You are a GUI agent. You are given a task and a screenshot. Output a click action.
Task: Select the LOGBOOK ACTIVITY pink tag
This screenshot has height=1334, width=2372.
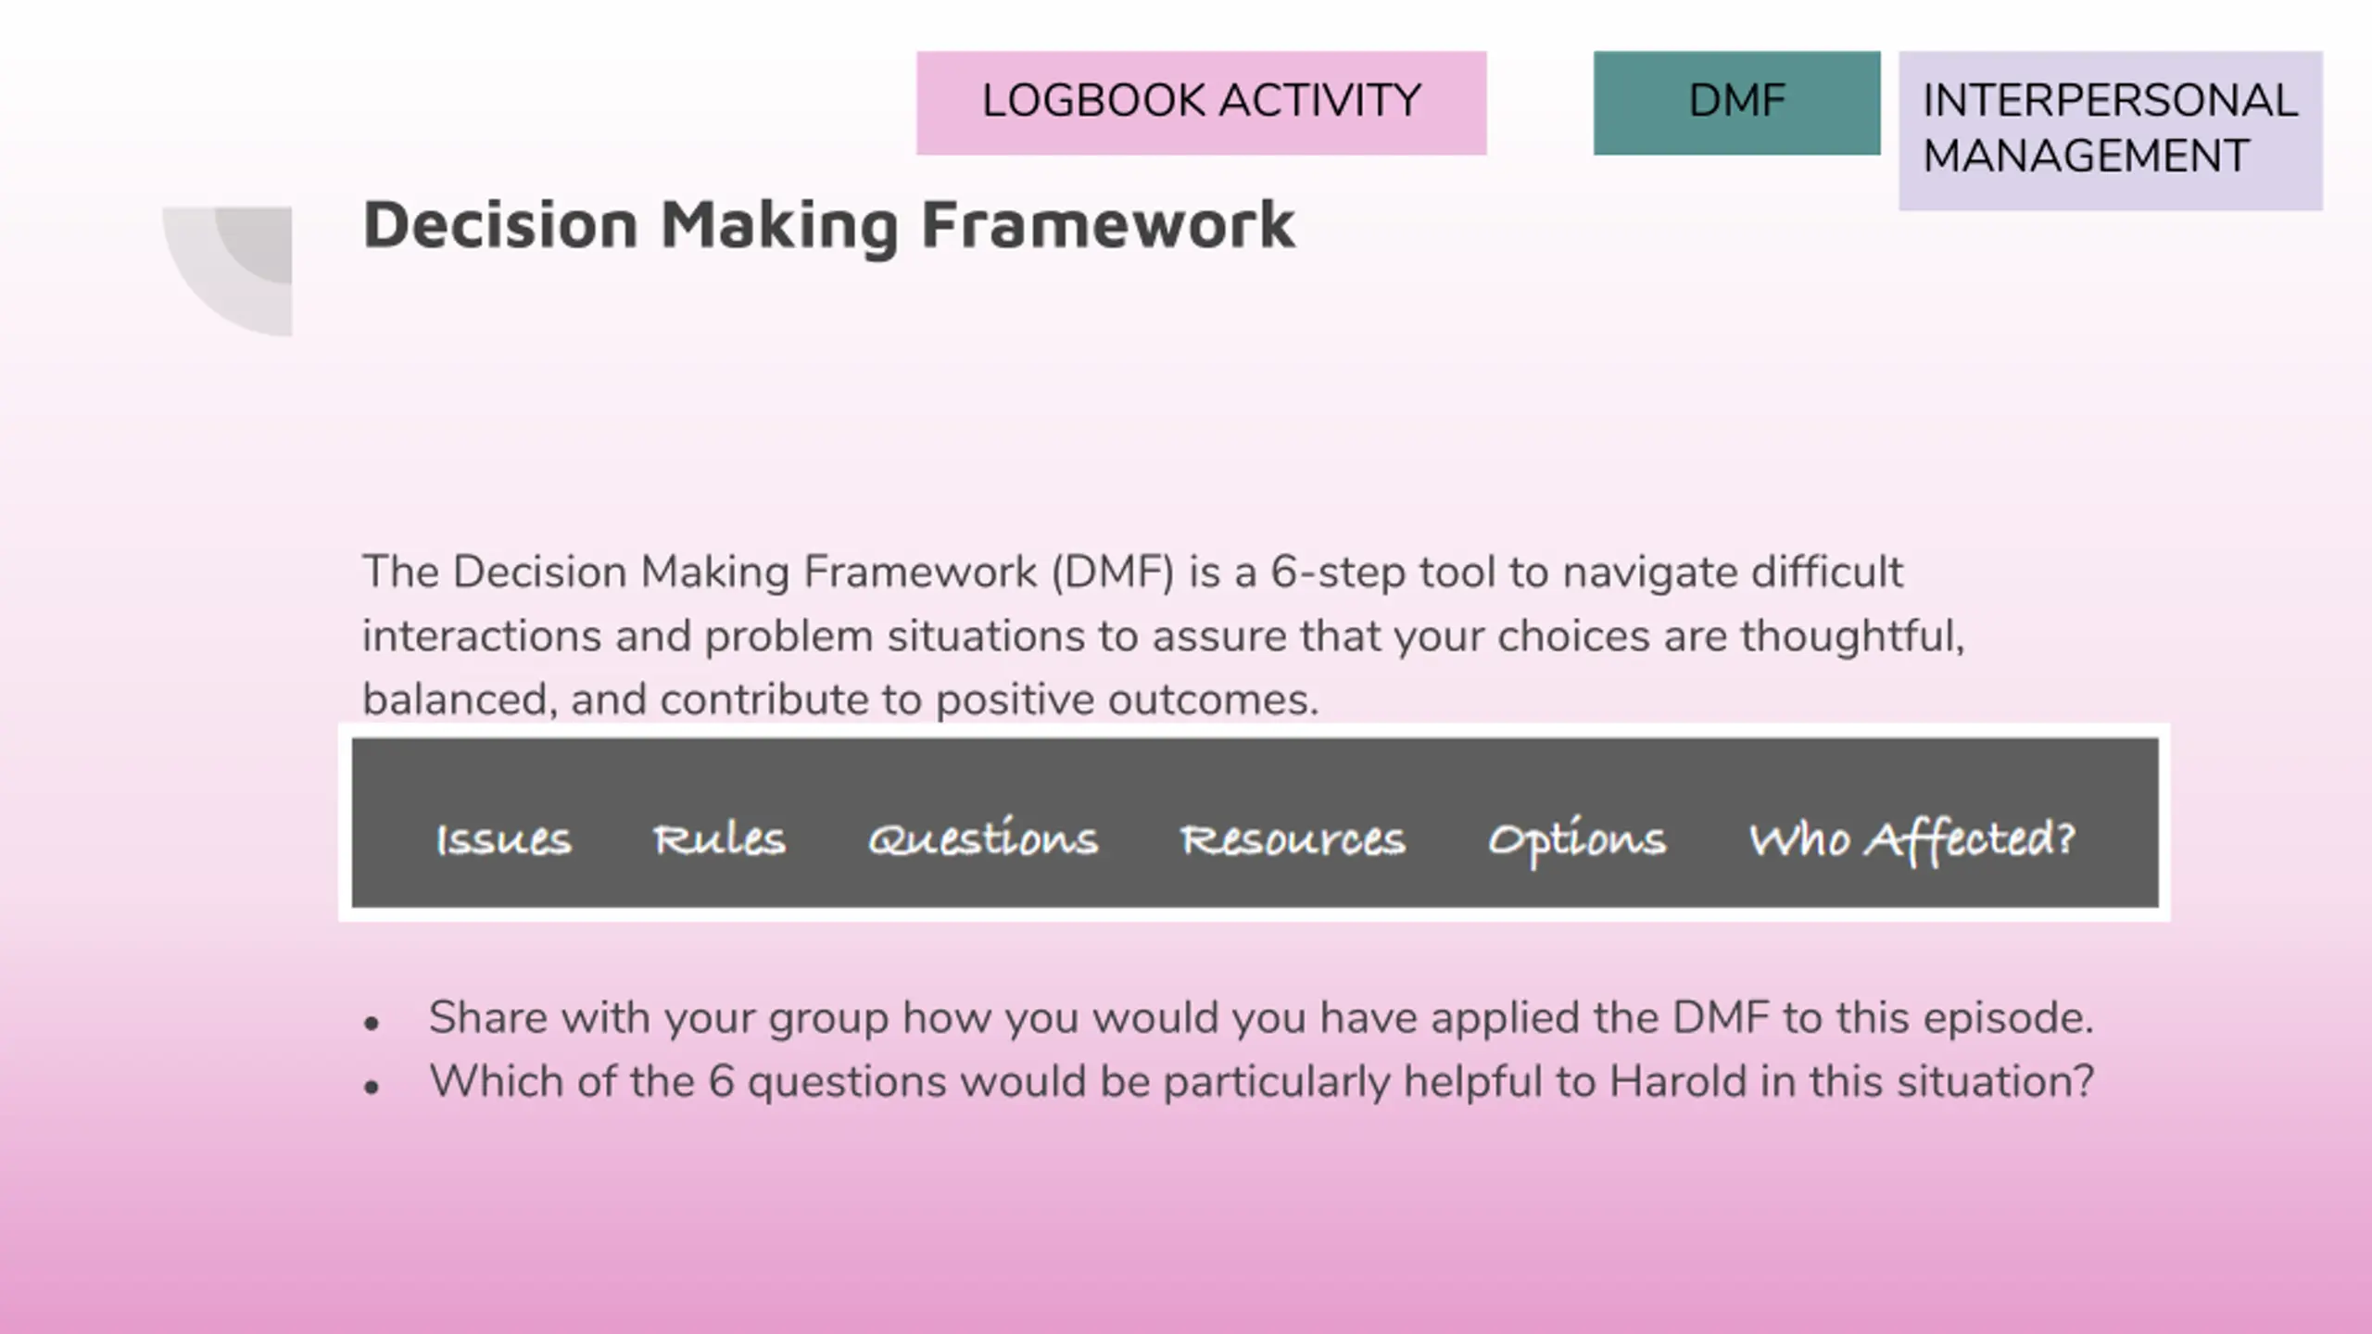[x=1201, y=102]
